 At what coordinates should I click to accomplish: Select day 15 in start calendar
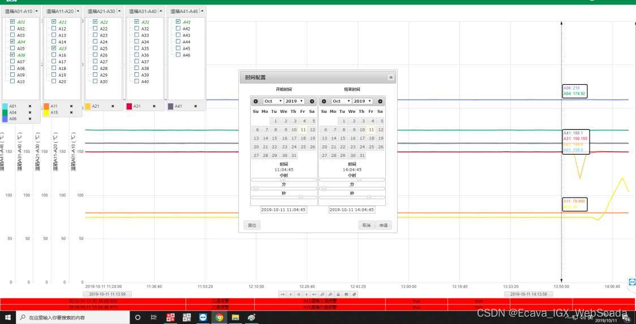pos(274,138)
